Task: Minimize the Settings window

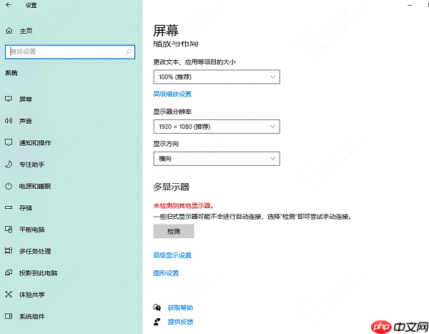Action: point(410,5)
